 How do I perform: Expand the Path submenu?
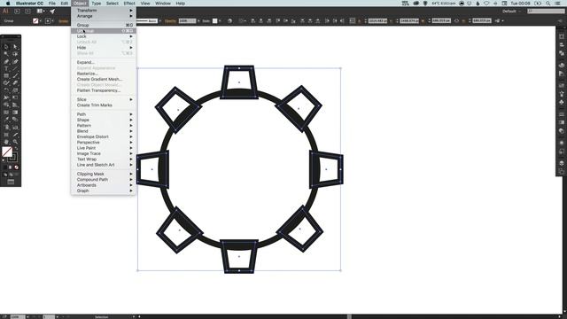(x=104, y=114)
